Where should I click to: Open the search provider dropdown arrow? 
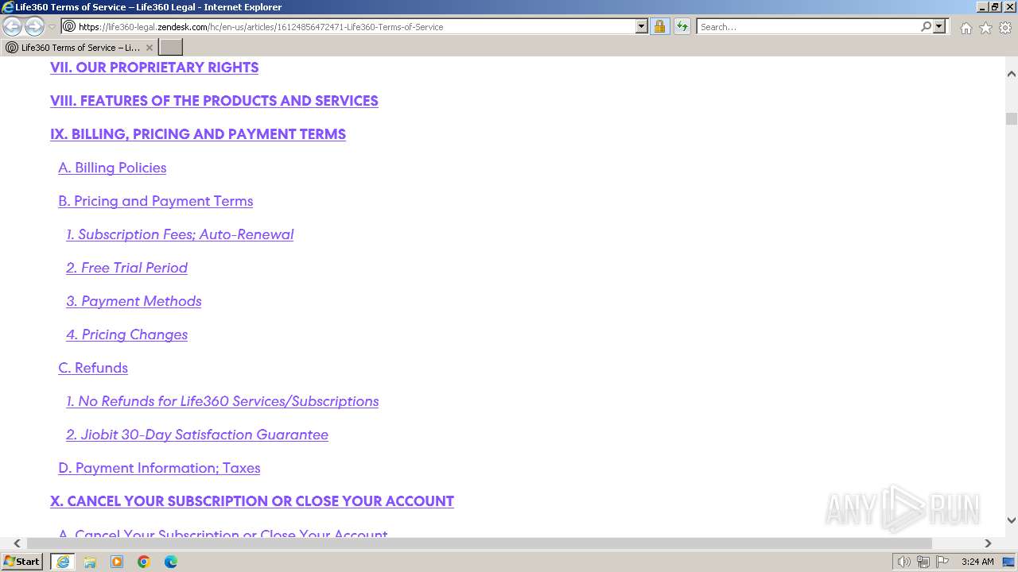(939, 26)
